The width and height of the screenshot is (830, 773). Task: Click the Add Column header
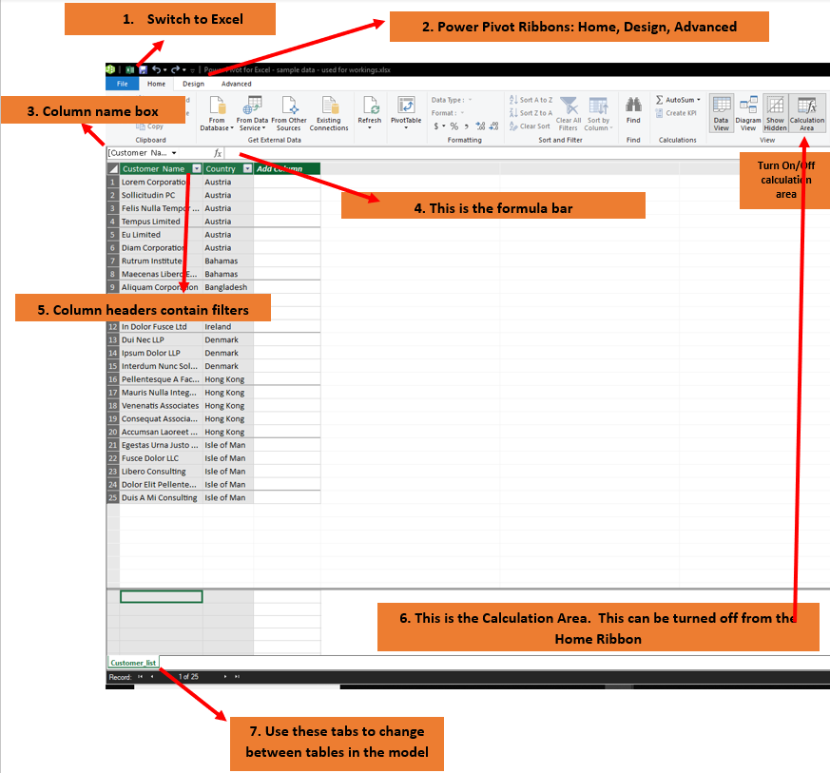click(287, 169)
